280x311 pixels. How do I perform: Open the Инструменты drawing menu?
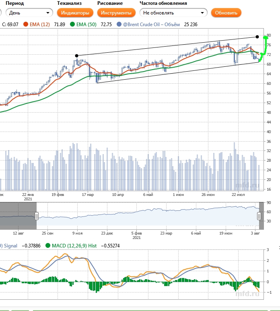pyautogui.click(x=116, y=12)
